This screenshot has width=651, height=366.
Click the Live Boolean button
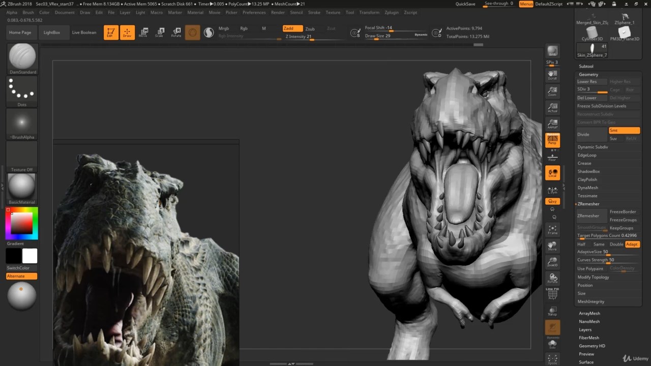tap(84, 33)
